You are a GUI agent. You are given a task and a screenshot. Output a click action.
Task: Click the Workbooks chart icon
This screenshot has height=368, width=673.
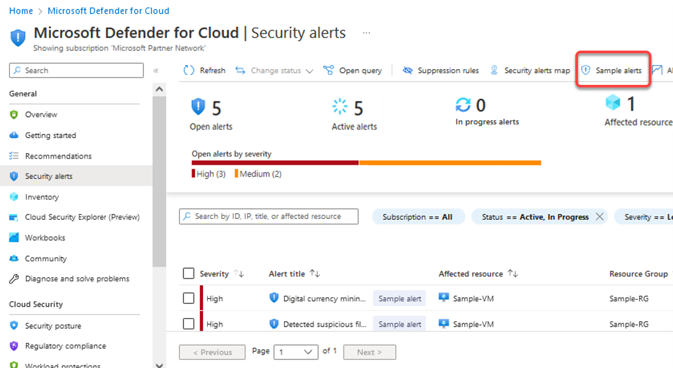pyautogui.click(x=14, y=238)
